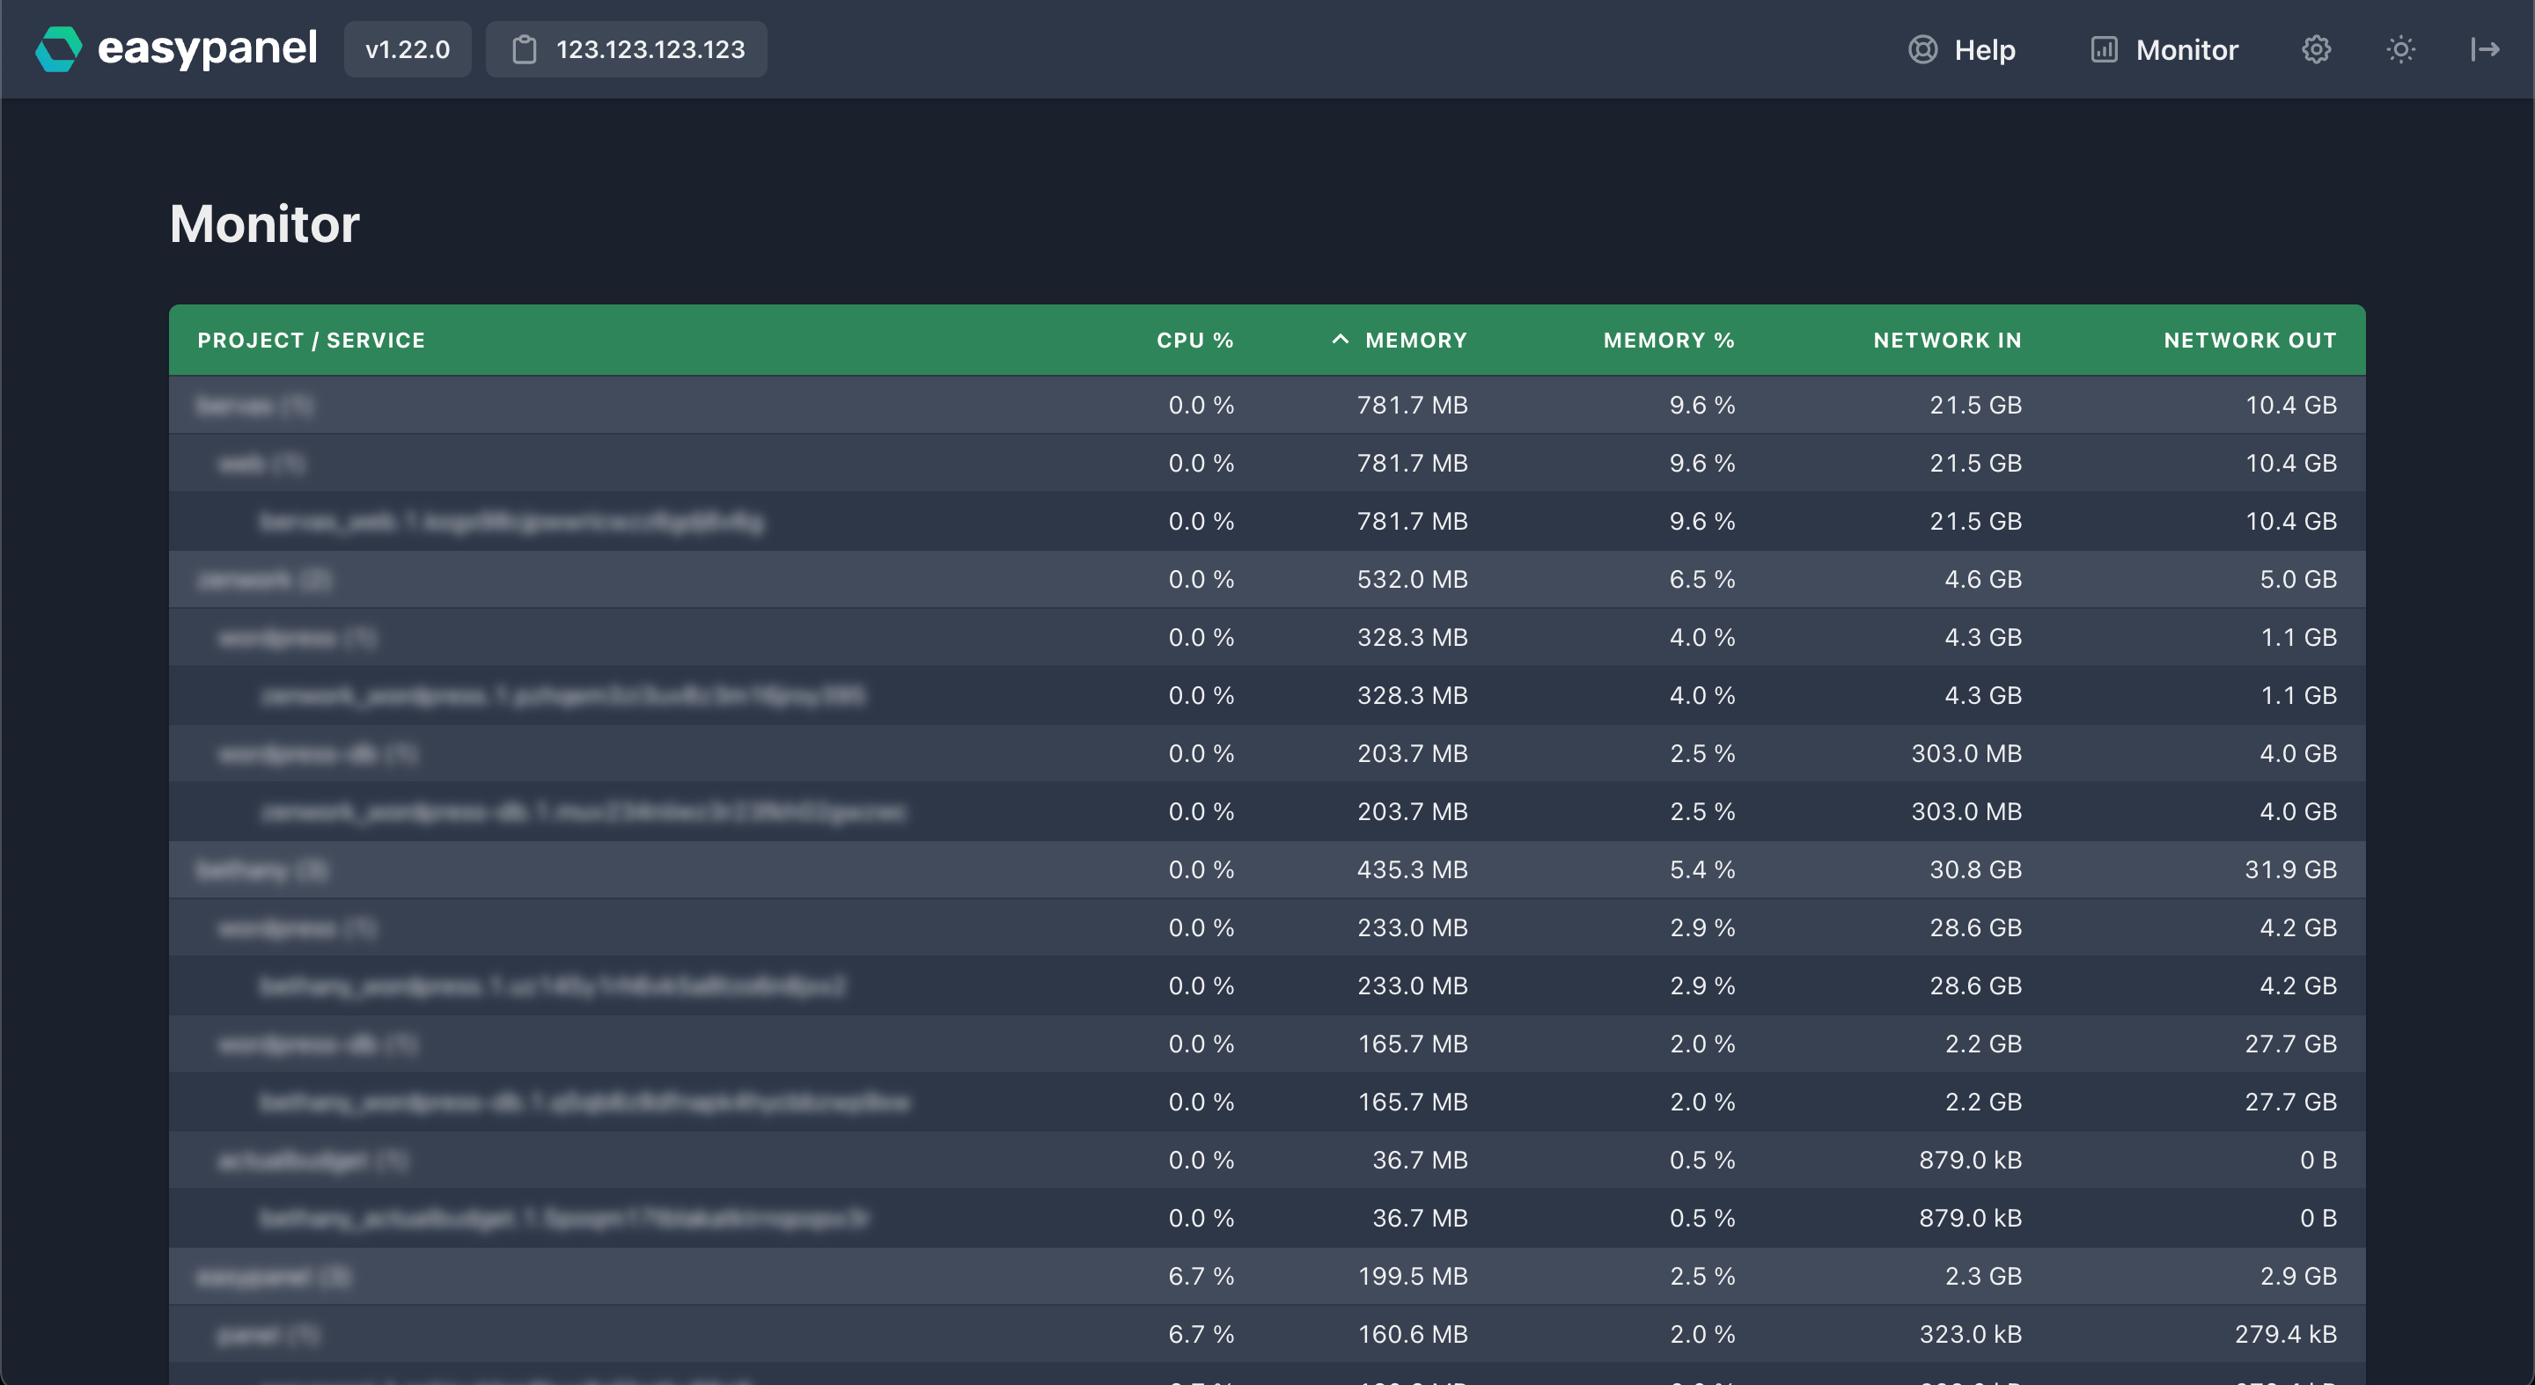Open the Help lifebuoy icon
2535x1385 pixels.
click(1921, 49)
